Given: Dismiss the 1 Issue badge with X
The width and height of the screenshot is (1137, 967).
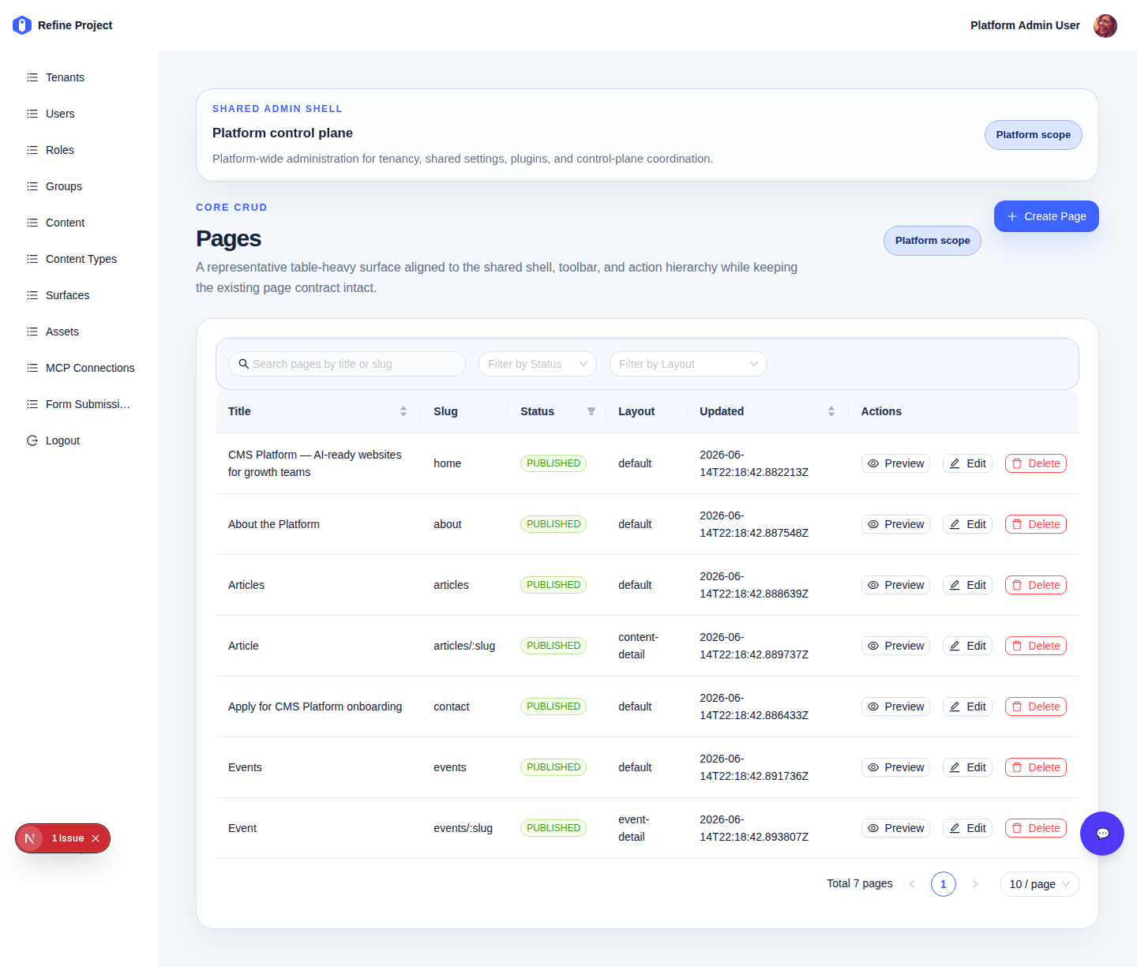Looking at the screenshot, I should (x=96, y=838).
